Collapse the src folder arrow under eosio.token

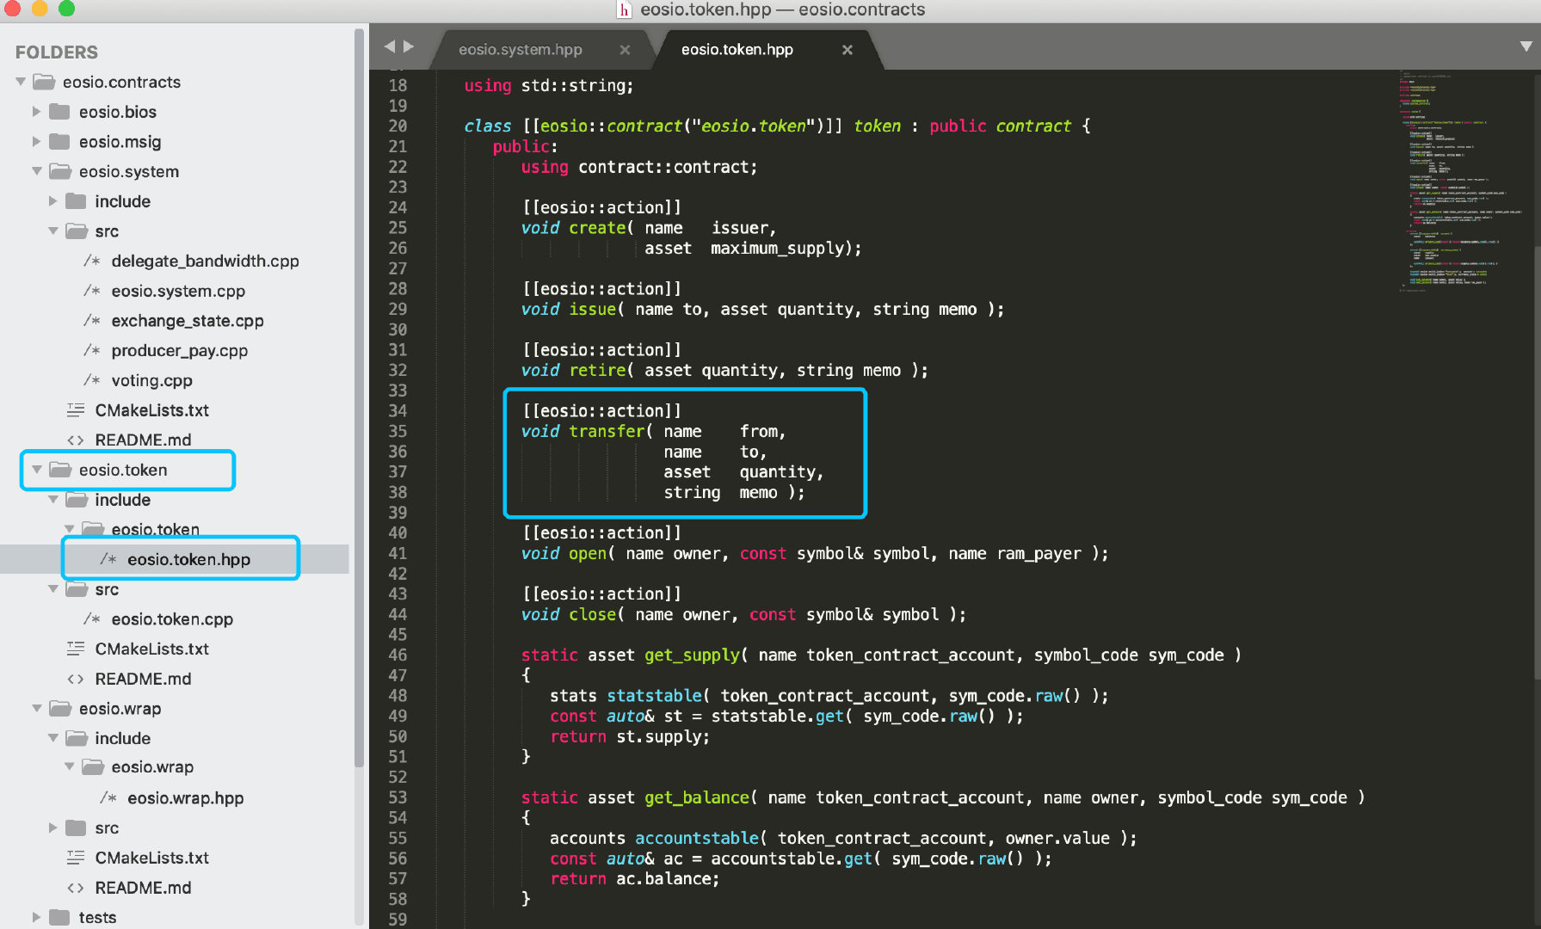(53, 588)
